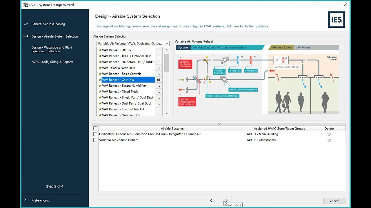
Task: Click the IES logo
Action: [337, 20]
